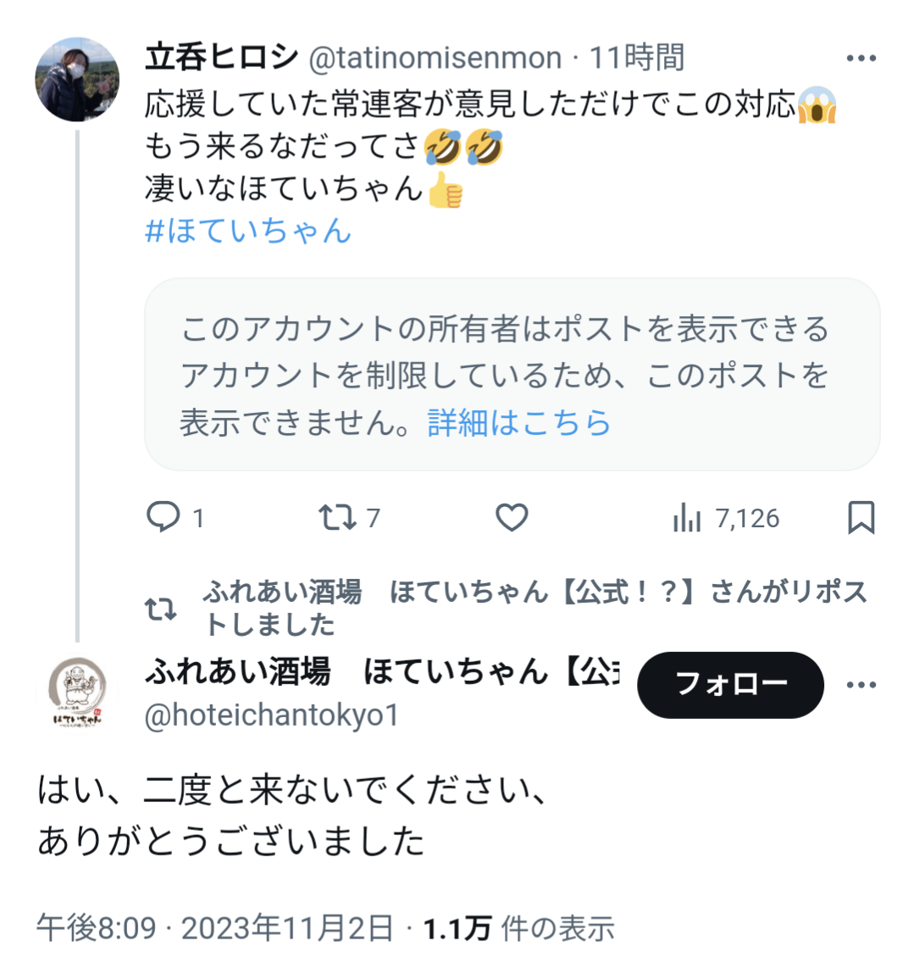Bookmark the quoted post

click(861, 517)
